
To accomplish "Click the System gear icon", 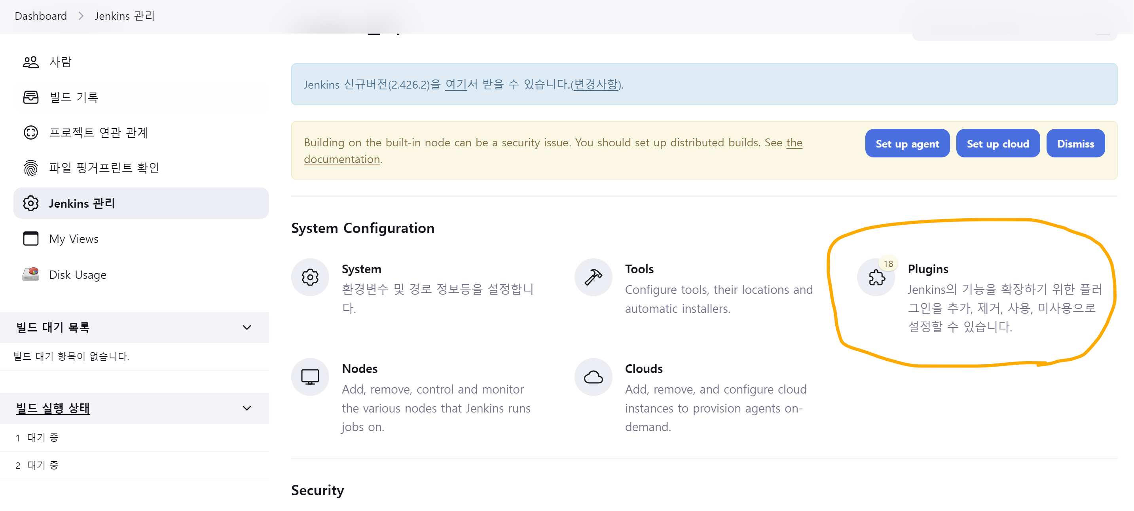I will 310,277.
